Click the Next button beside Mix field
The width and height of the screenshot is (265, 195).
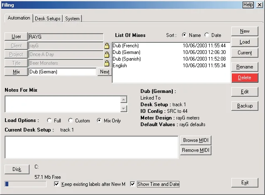[x=105, y=72]
